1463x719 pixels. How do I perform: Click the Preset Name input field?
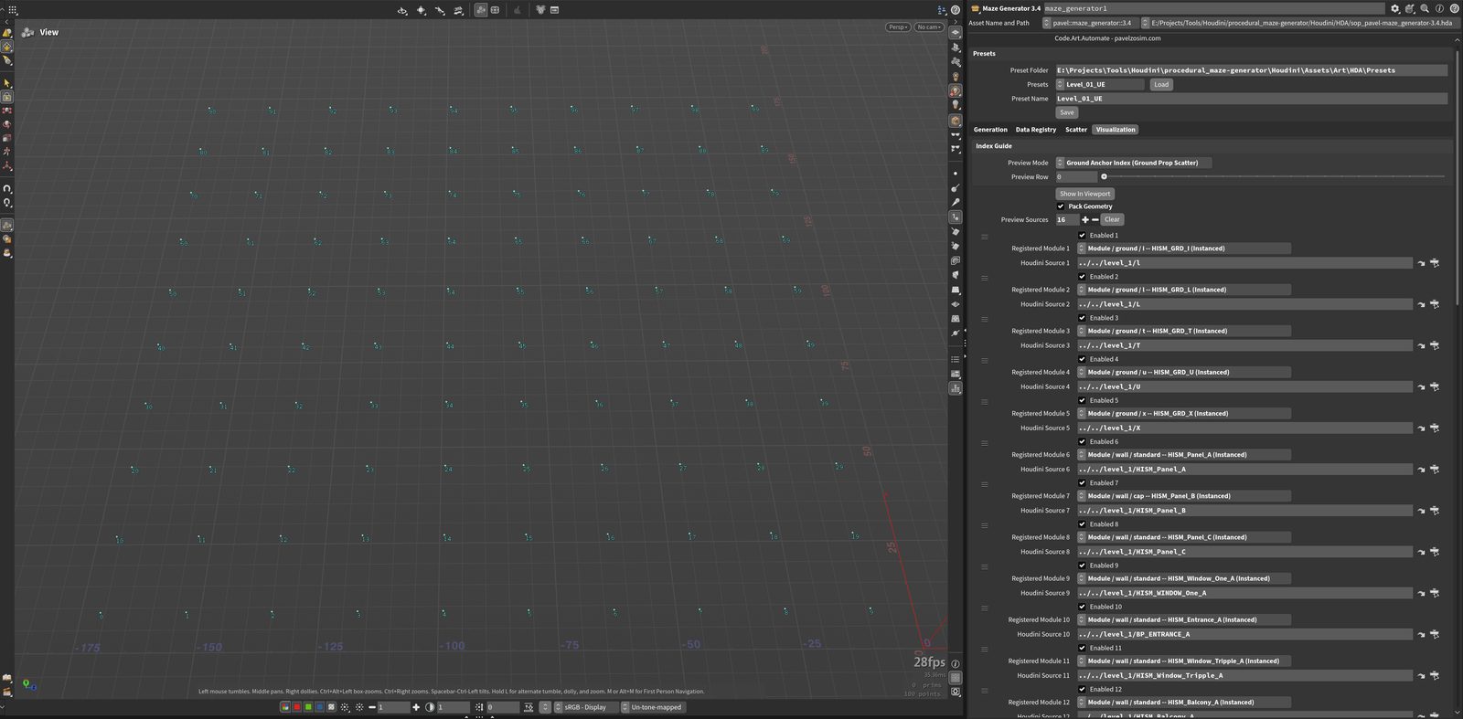click(x=1252, y=99)
